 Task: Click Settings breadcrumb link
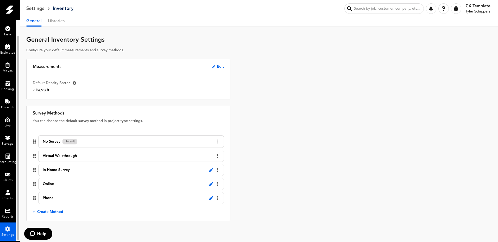tap(35, 8)
